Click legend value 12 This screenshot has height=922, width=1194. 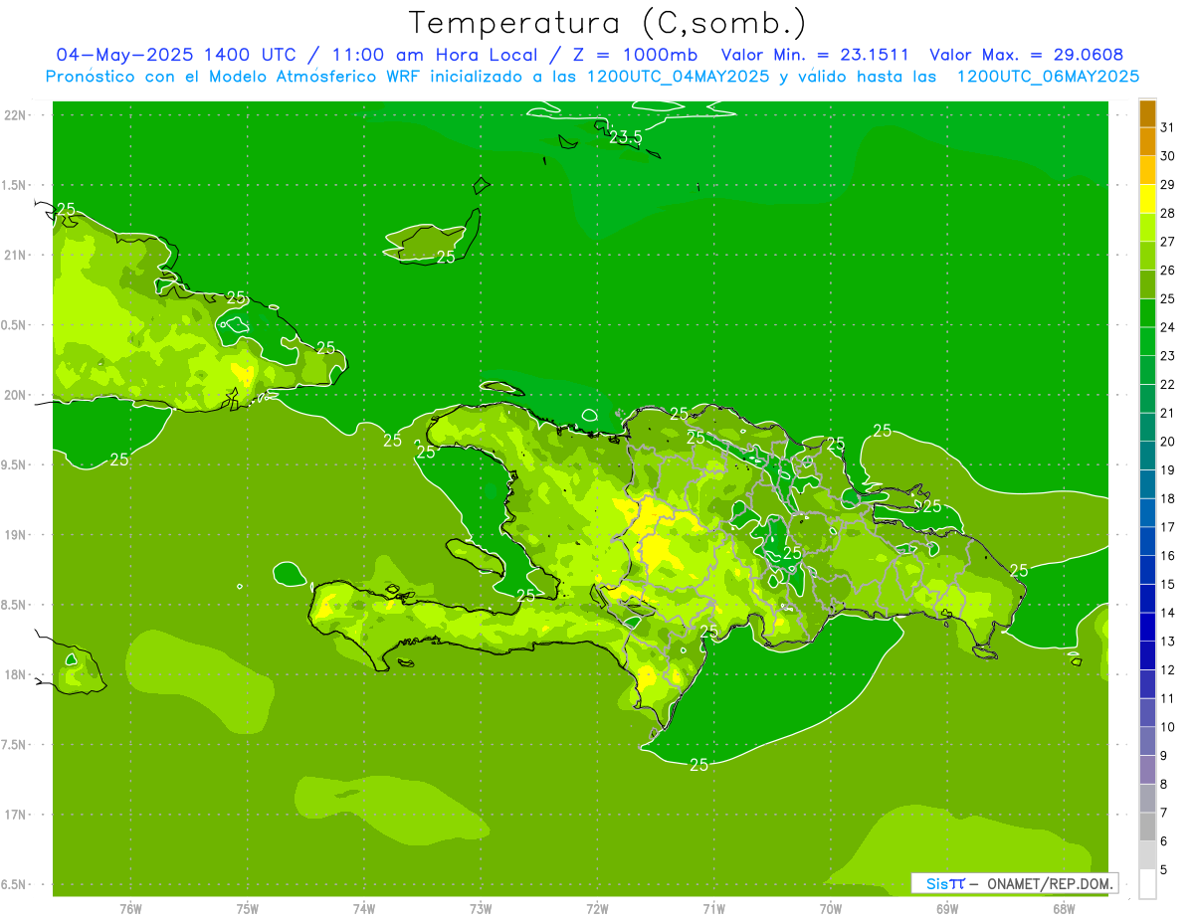tap(1168, 670)
